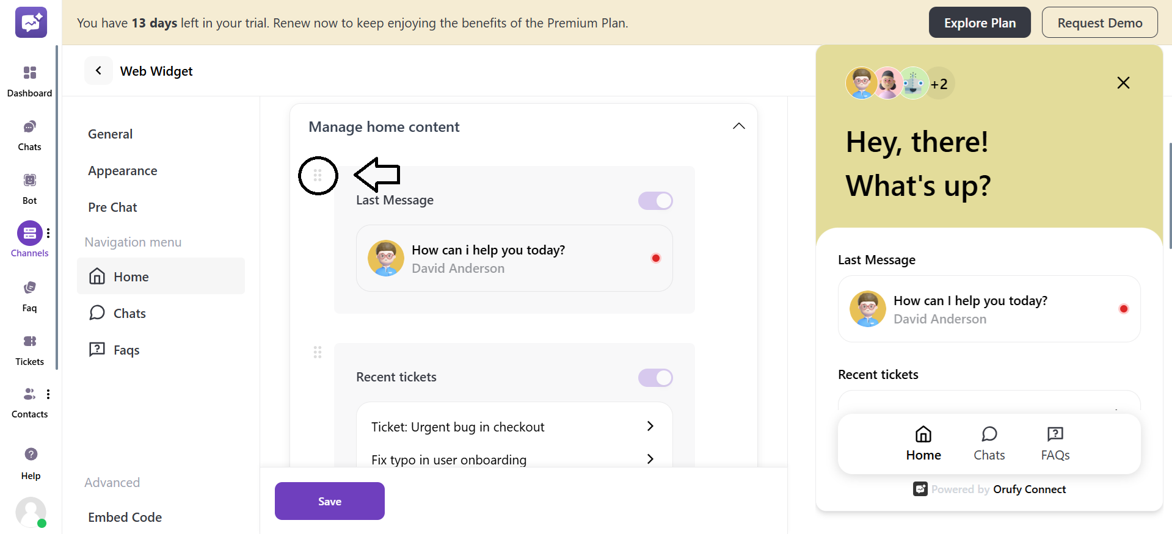Open the Dashboard from the sidebar
This screenshot has height=534, width=1172.
pos(29,79)
